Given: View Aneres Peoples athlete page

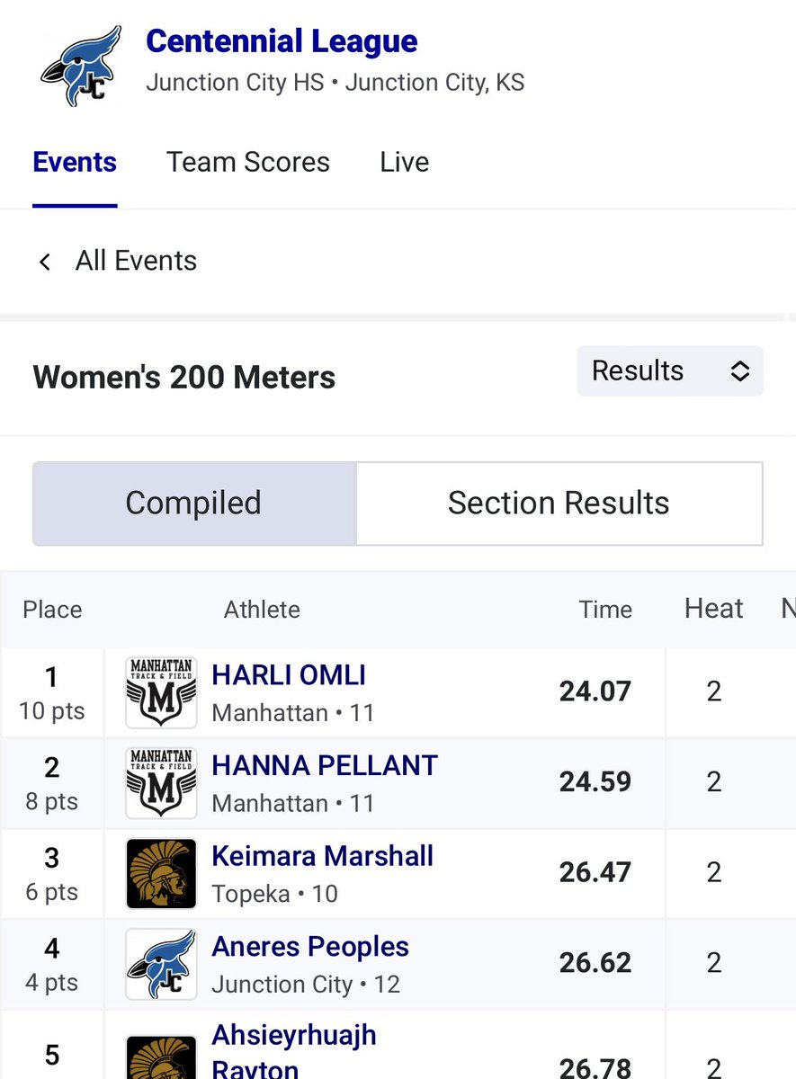Looking at the screenshot, I should click(x=310, y=947).
